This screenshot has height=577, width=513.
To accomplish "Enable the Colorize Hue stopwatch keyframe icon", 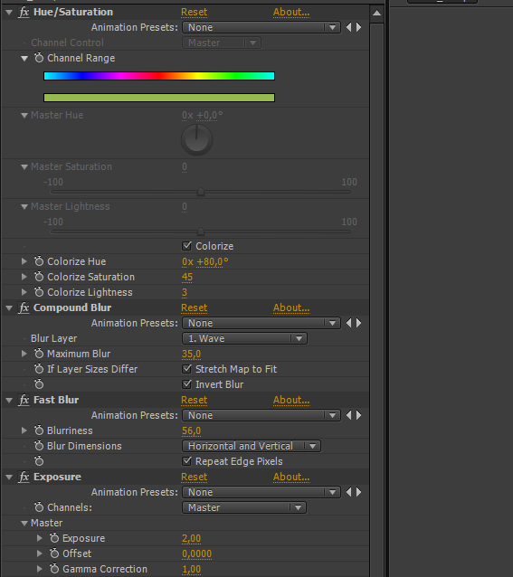I will click(39, 261).
